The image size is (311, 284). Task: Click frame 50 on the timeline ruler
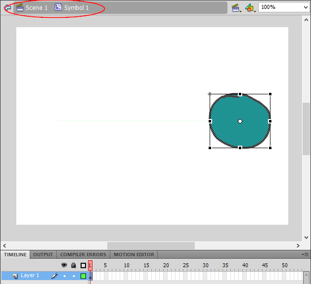(x=285, y=265)
